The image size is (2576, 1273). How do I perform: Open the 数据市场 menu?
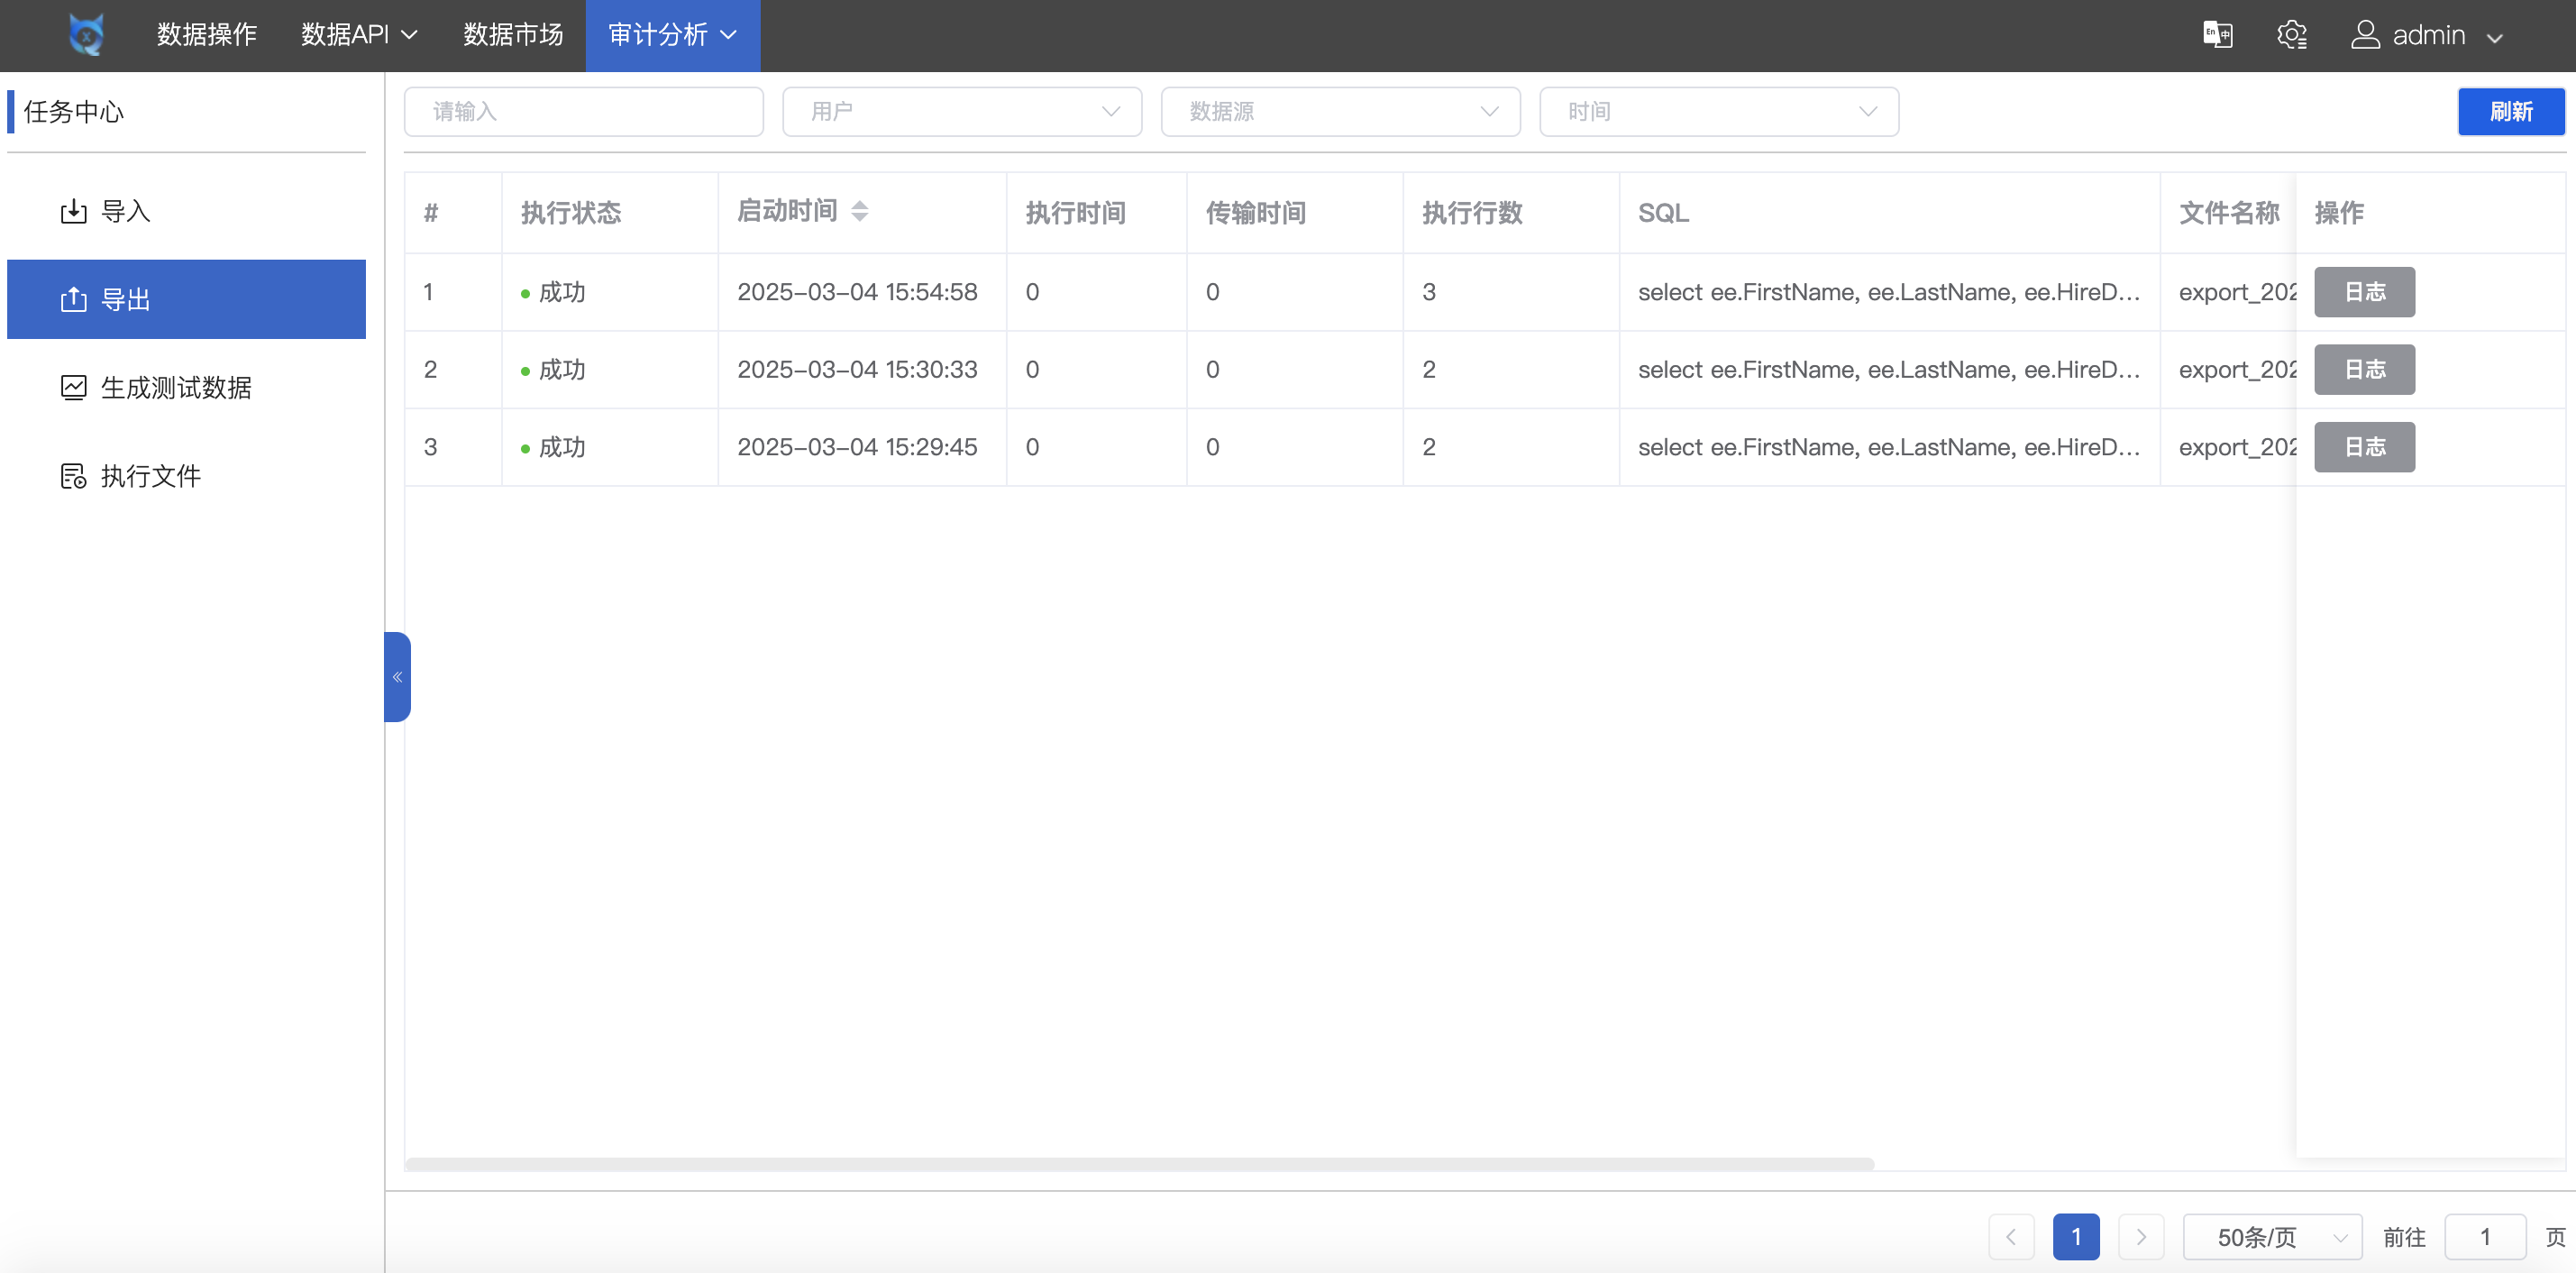pos(513,35)
